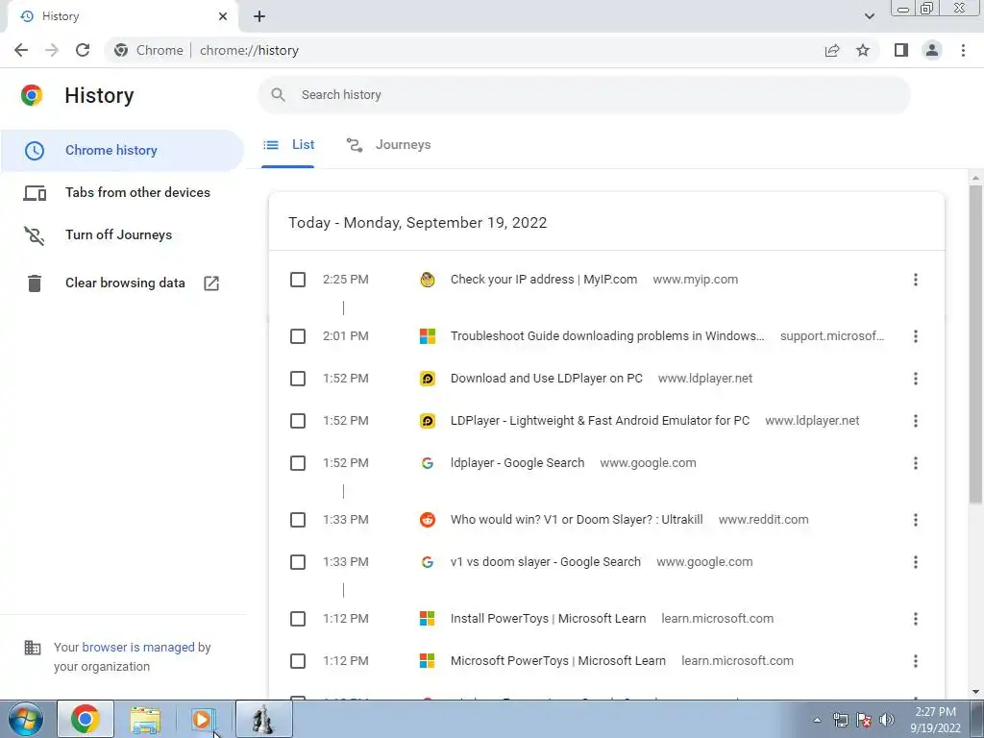Switch to the Journeys tab
The width and height of the screenshot is (984, 738).
389,145
